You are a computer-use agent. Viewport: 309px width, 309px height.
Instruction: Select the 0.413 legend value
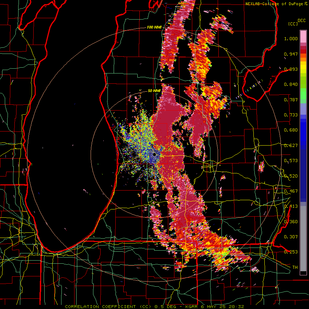[x=291, y=206]
